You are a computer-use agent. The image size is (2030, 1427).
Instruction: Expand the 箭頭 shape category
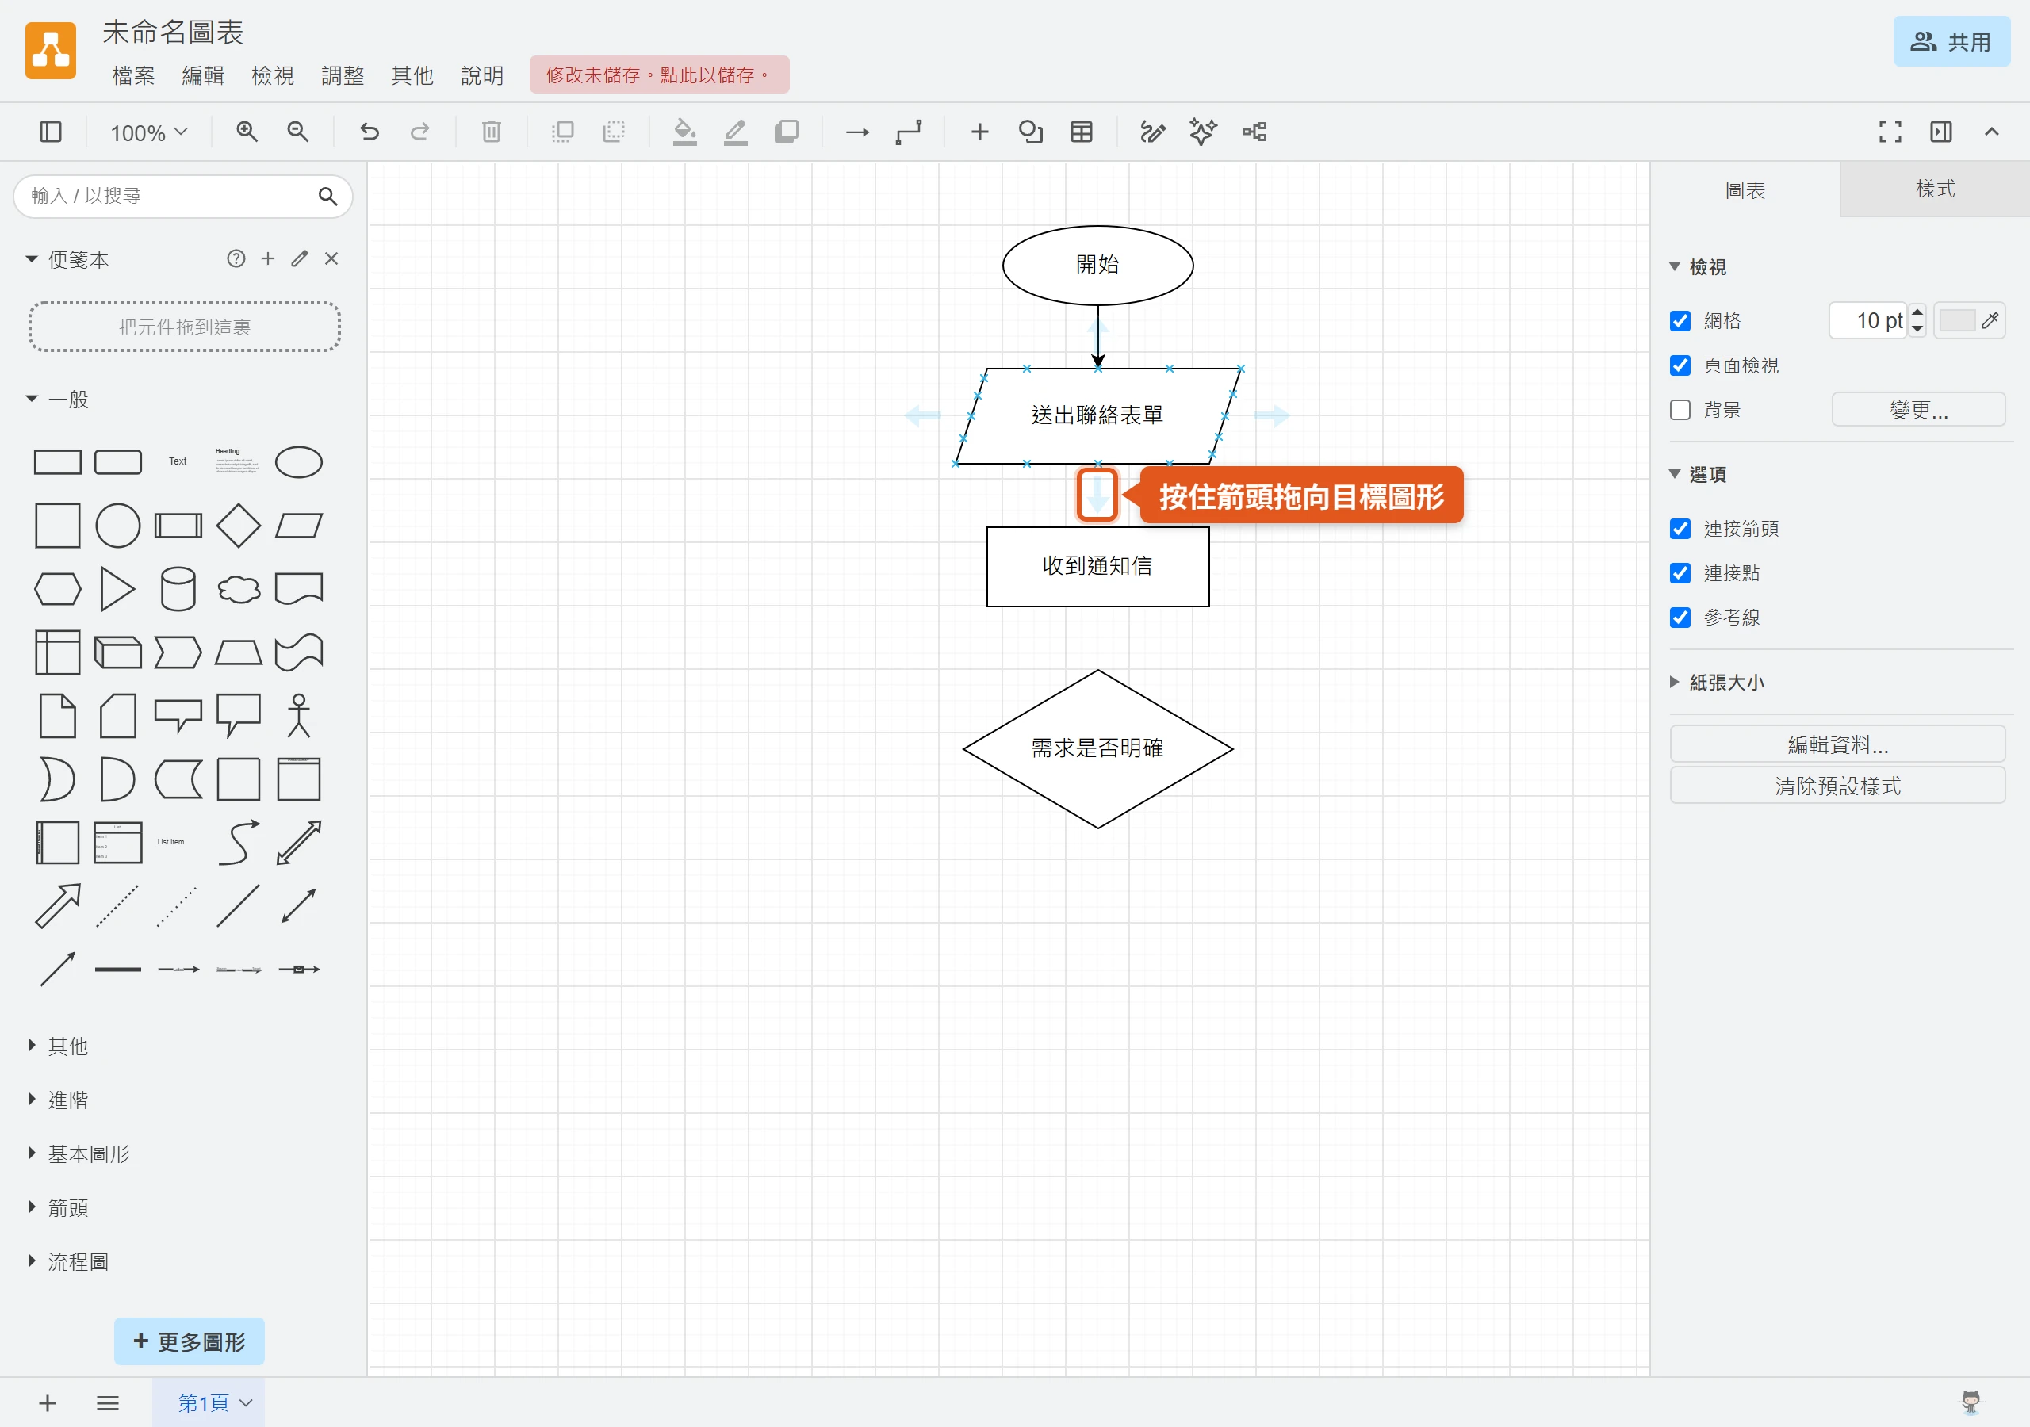pos(59,1207)
